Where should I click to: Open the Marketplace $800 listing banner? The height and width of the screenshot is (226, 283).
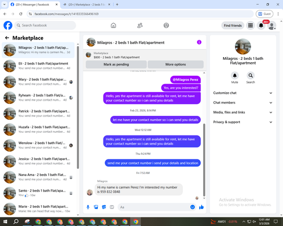coord(145,55)
